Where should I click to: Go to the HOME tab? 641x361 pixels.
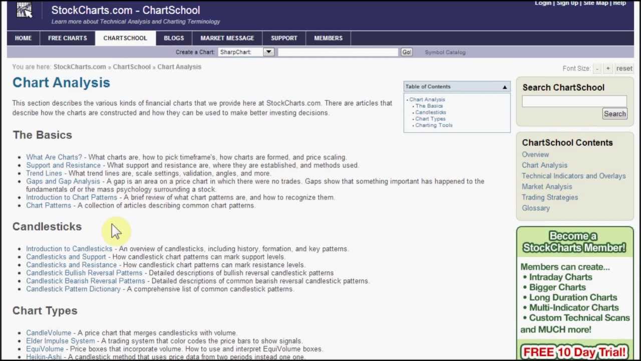[x=23, y=38]
